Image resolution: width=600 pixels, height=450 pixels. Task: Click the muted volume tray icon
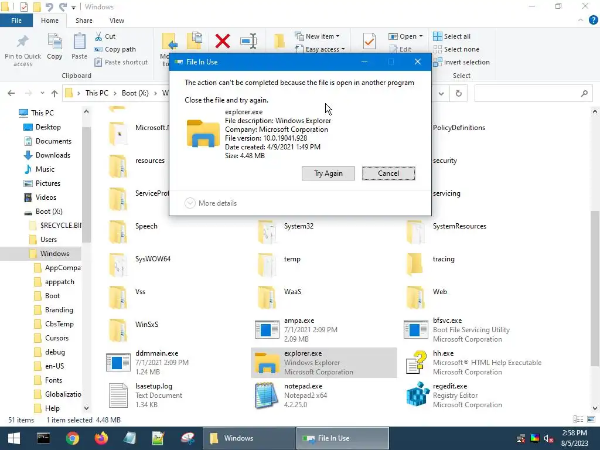tap(548, 438)
